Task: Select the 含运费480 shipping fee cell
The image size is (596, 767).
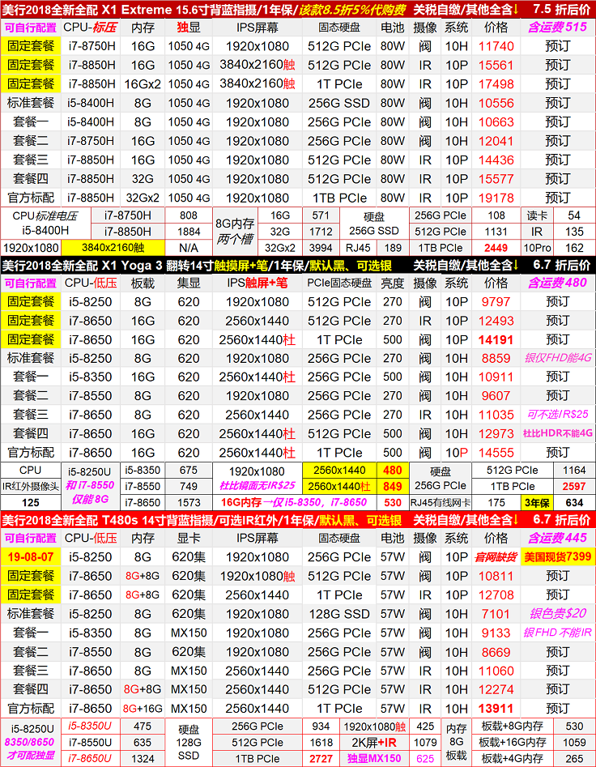Action: [557, 283]
